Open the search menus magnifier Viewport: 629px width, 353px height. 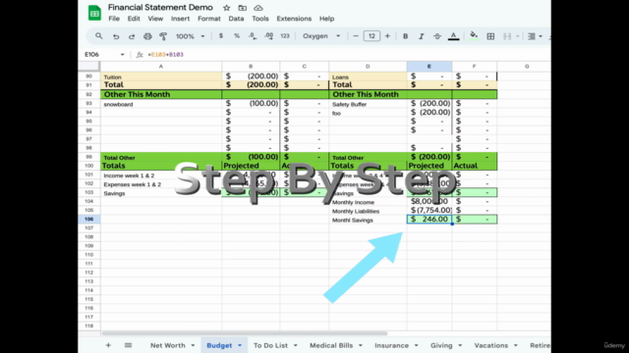[98, 36]
